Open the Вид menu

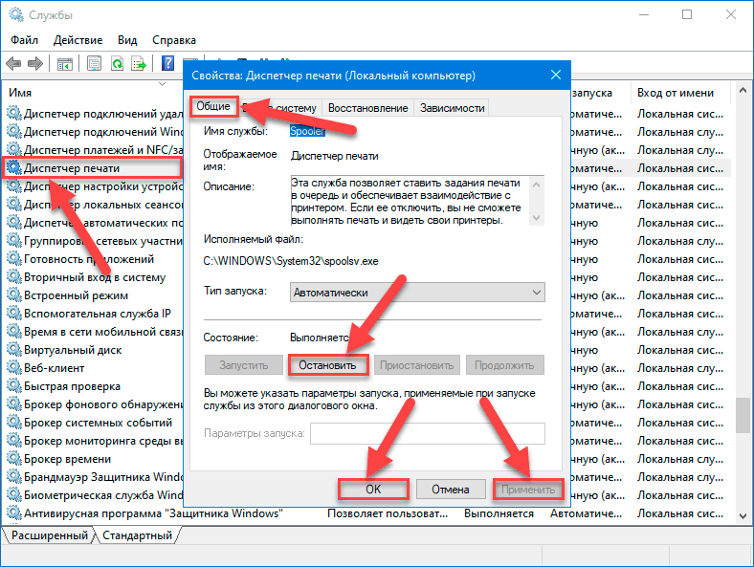(127, 40)
